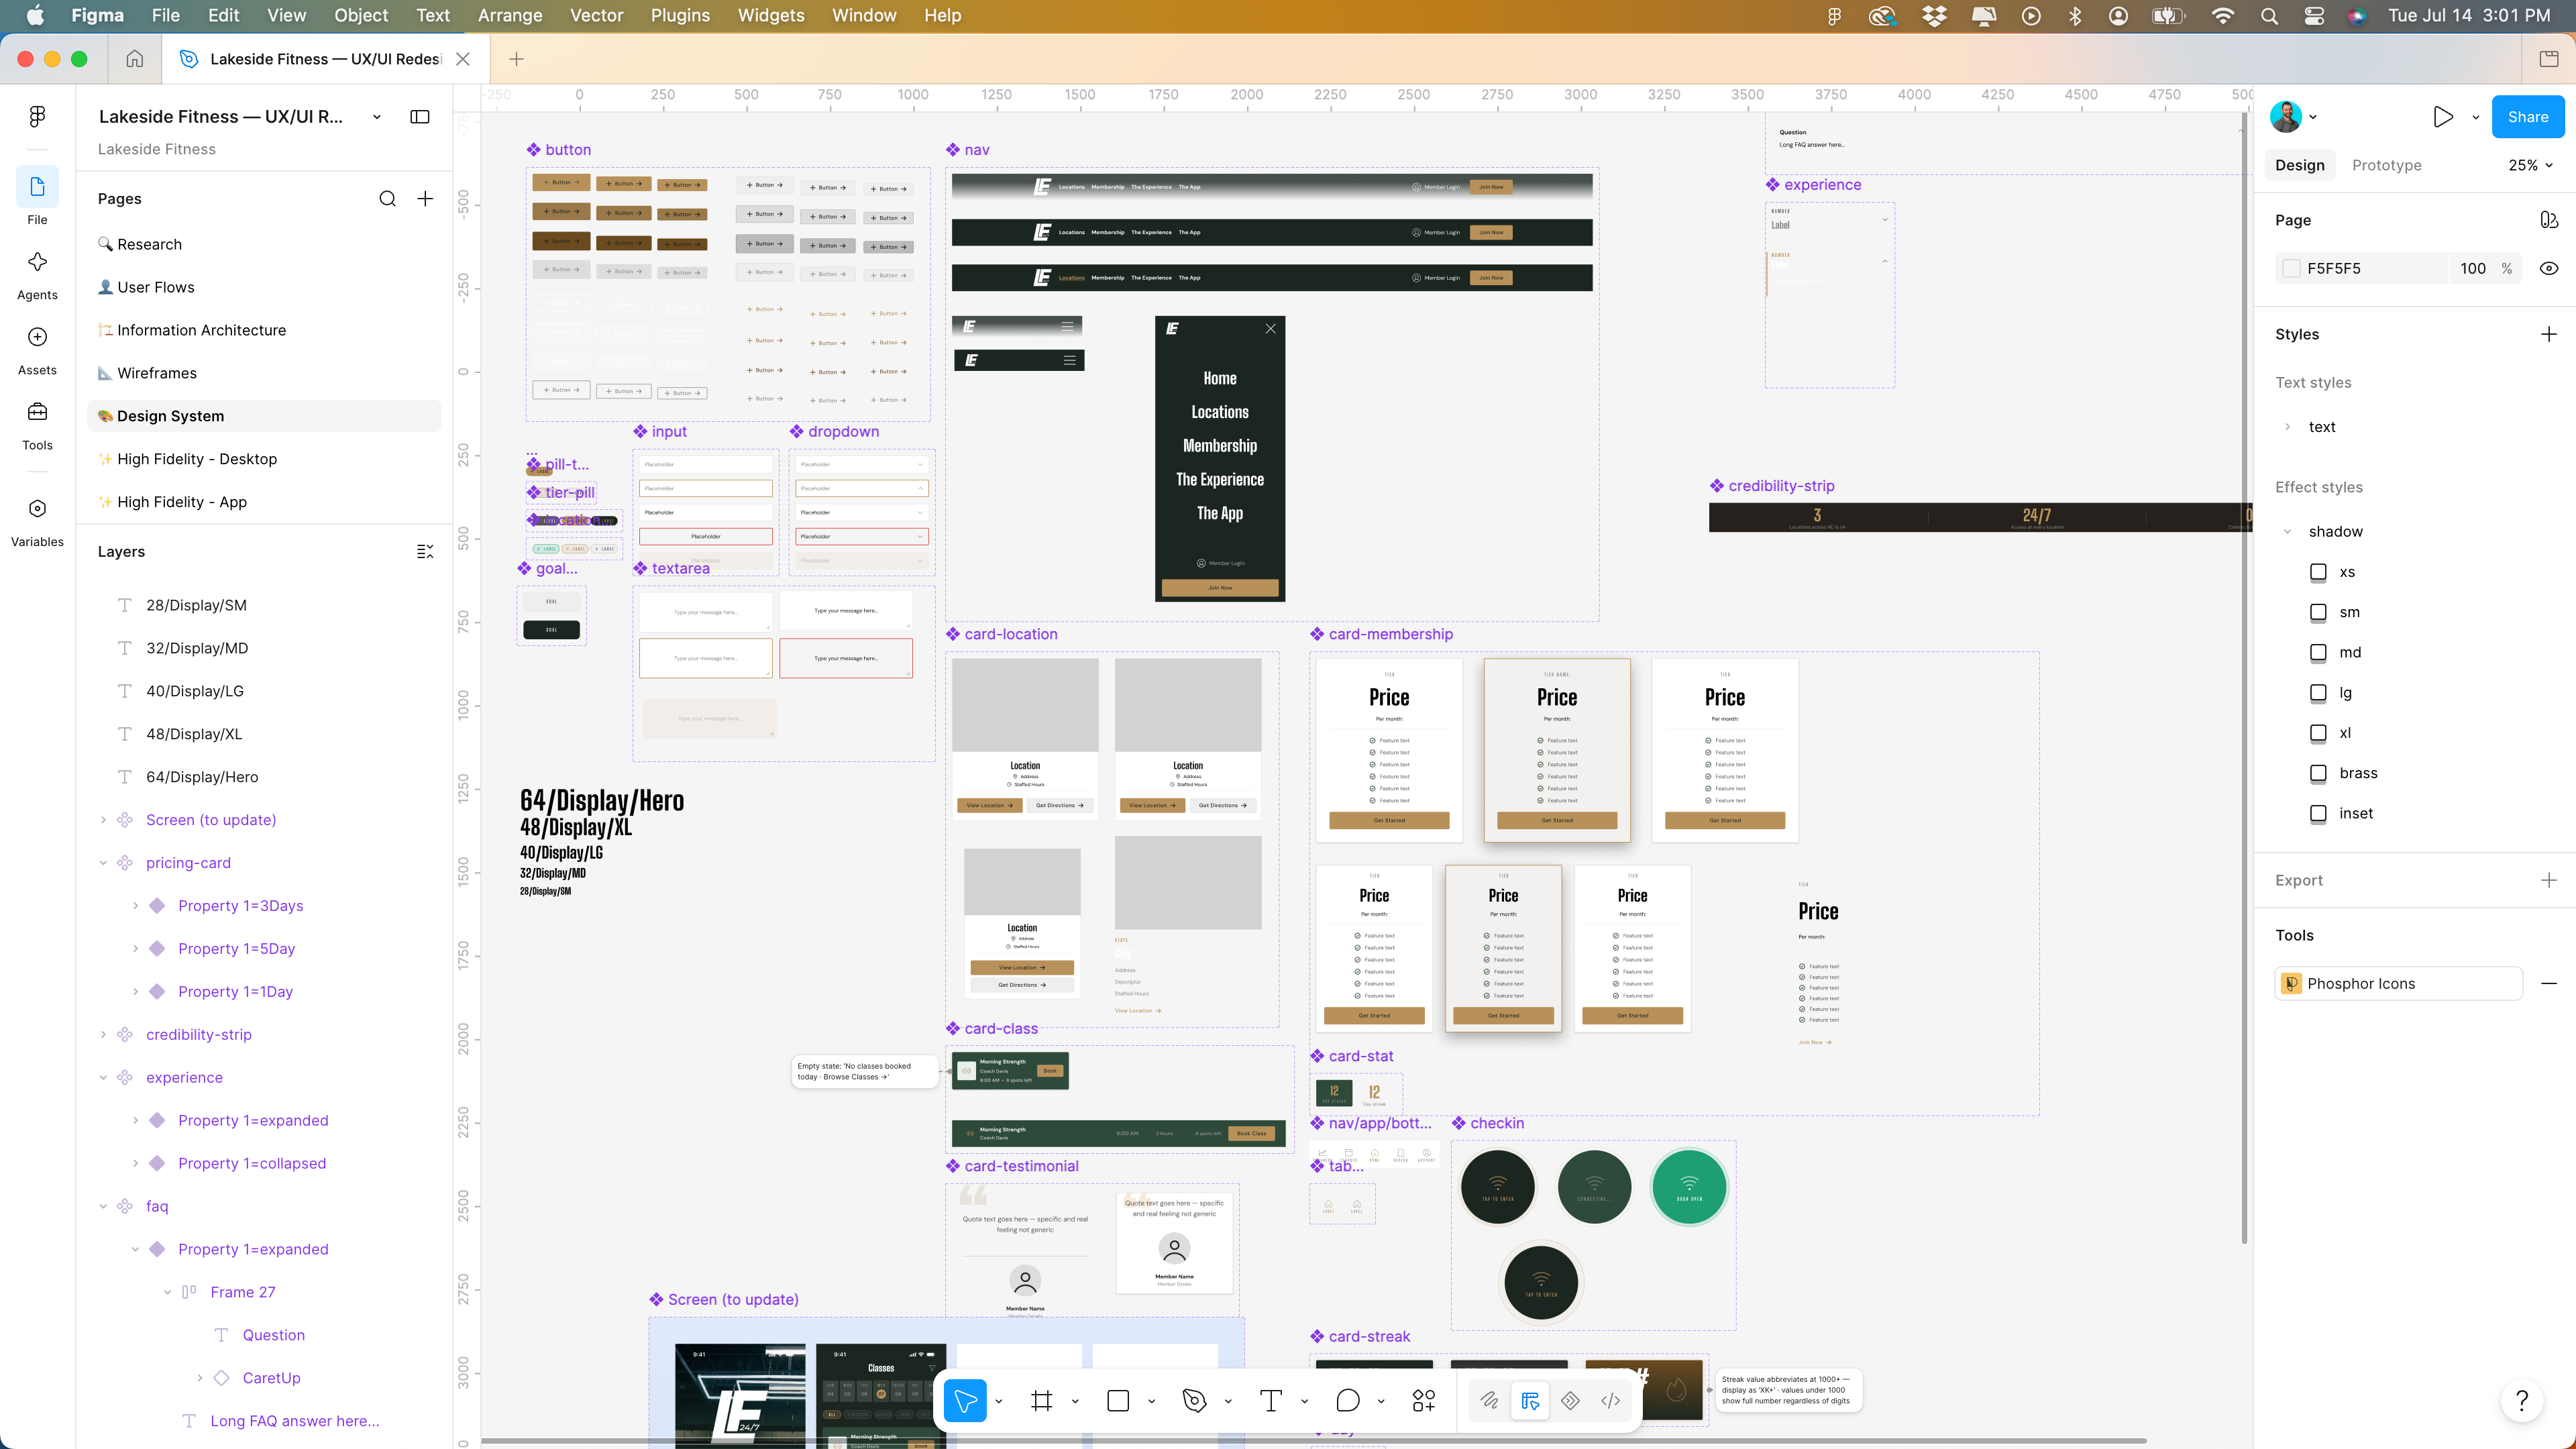Edit the 100 percent opacity field
The height and width of the screenshot is (1449, 2576).
2472,268
